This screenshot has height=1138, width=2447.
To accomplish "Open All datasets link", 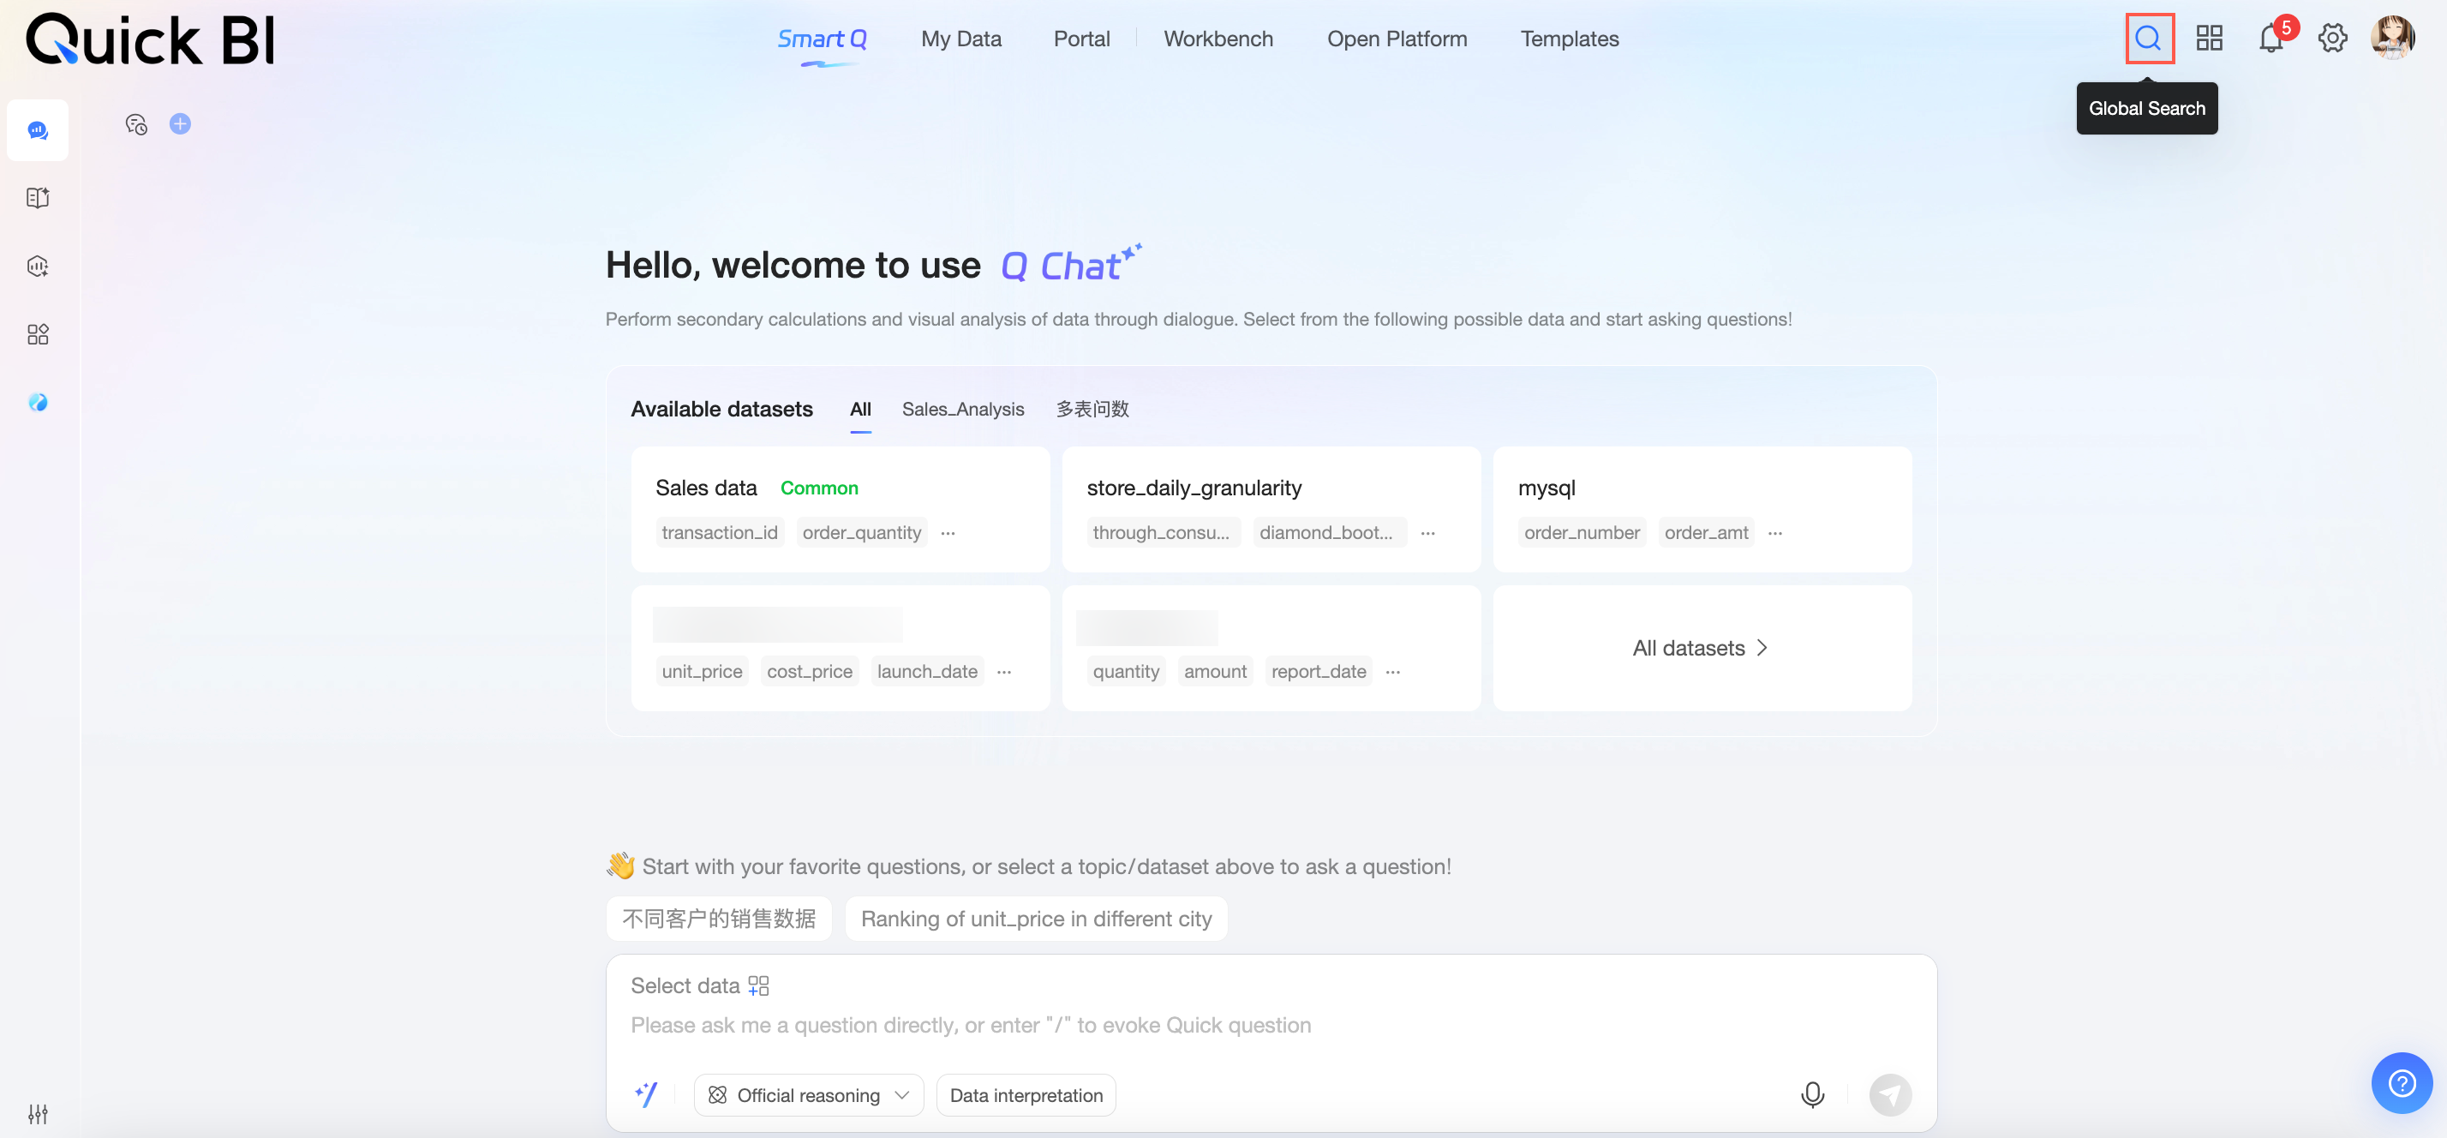I will 1701,648.
